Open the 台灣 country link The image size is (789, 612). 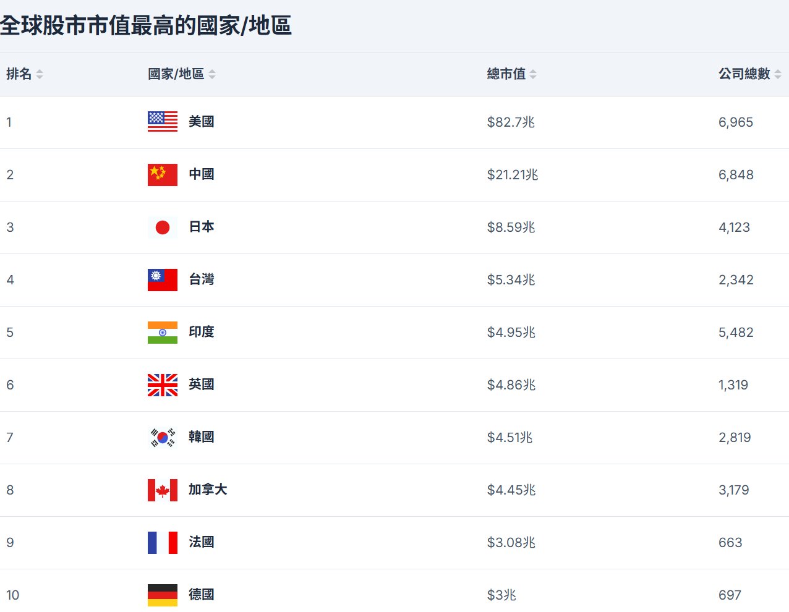[x=202, y=279]
